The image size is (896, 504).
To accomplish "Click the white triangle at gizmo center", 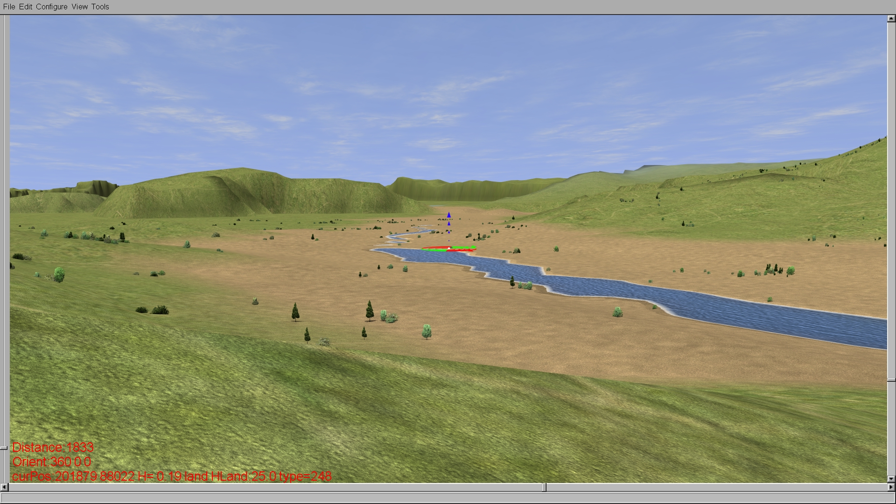I will 449,248.
